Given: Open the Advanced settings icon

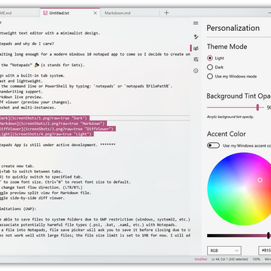Looking at the screenshot, I should tap(196, 59).
